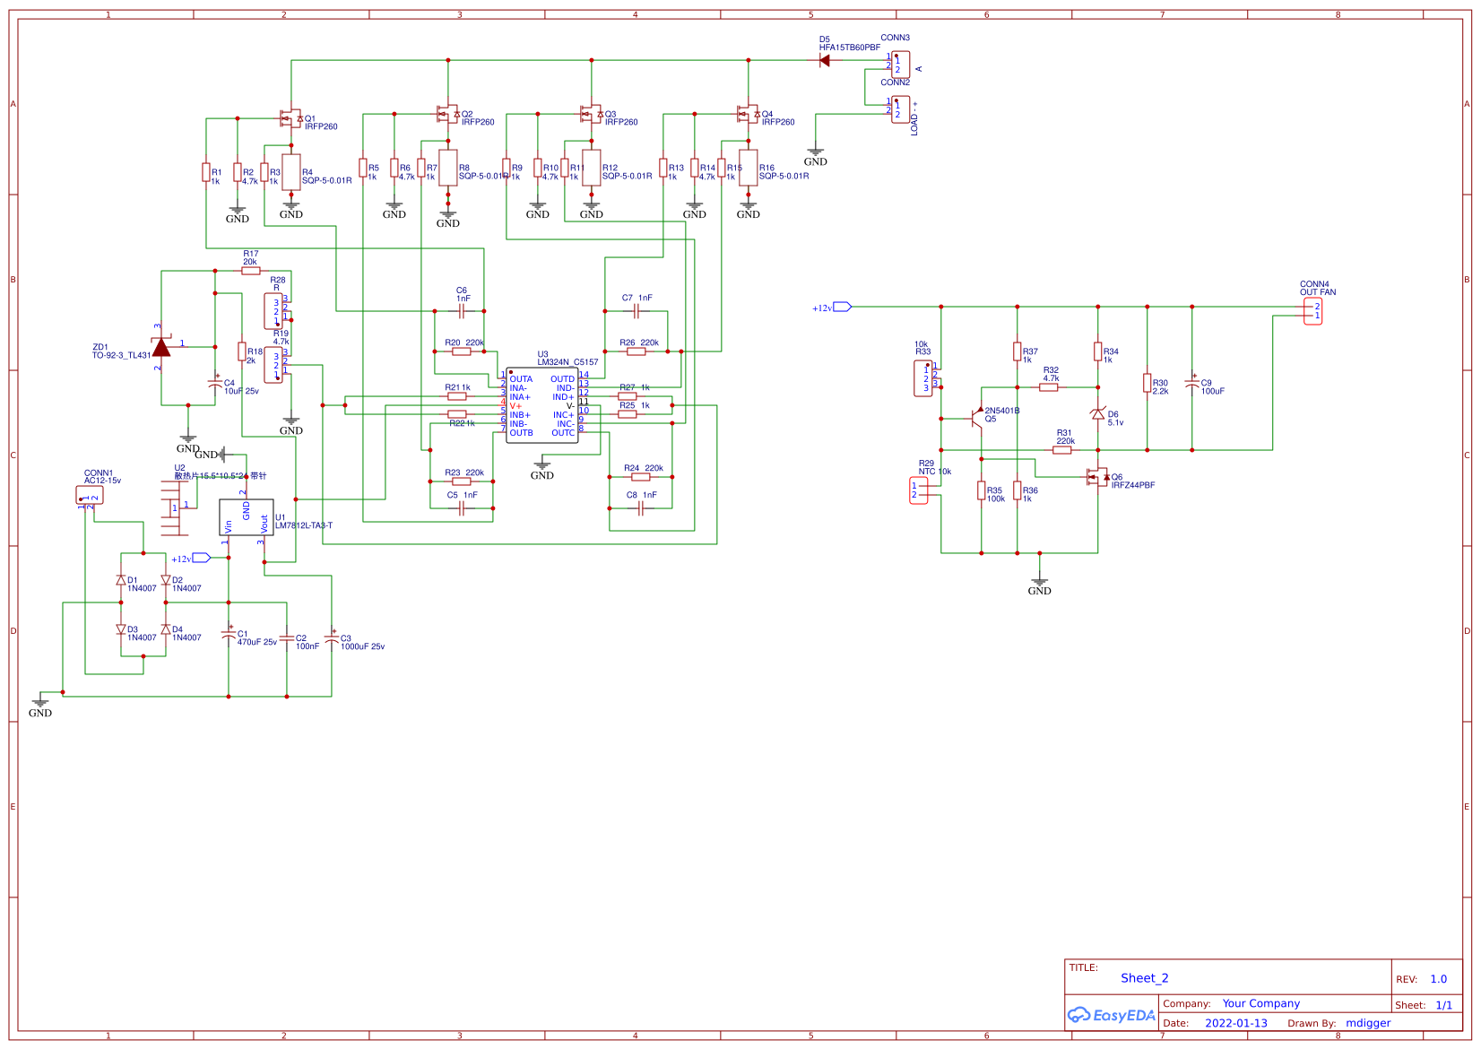Screen dimensions: 1481x1049
Task: Click the CONN1 AC12-15v input connector
Action: [90, 495]
